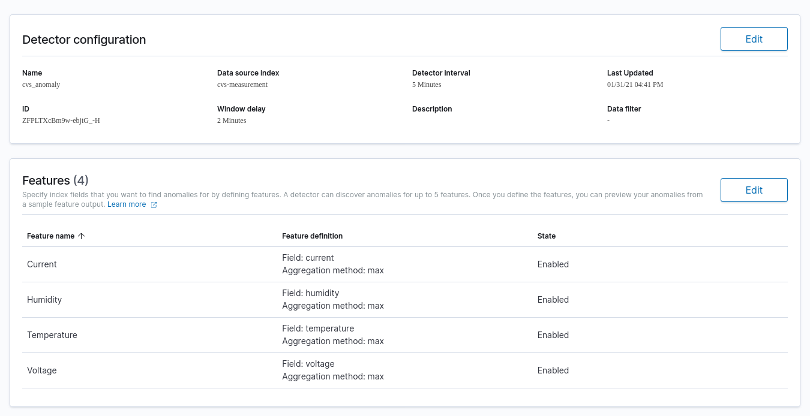The width and height of the screenshot is (810, 416).
Task: Click the sort arrow next to Feature name
Action: [82, 236]
